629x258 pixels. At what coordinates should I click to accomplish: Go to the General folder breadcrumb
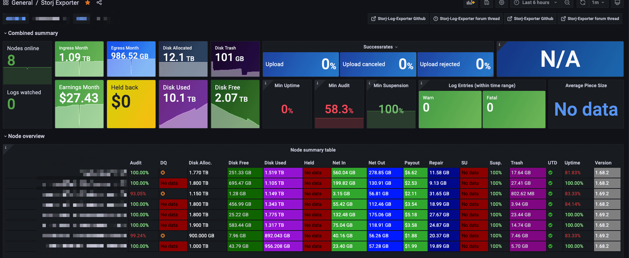click(22, 3)
